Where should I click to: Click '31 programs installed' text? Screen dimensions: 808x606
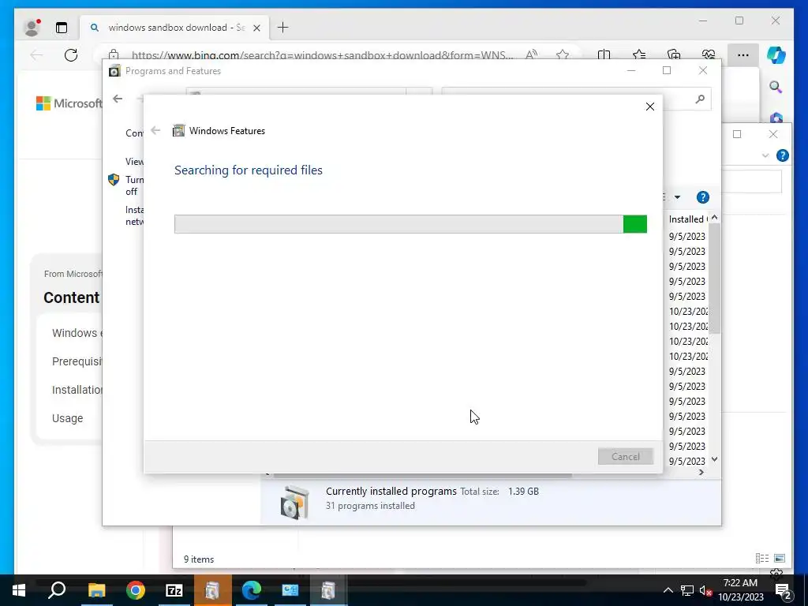(370, 506)
